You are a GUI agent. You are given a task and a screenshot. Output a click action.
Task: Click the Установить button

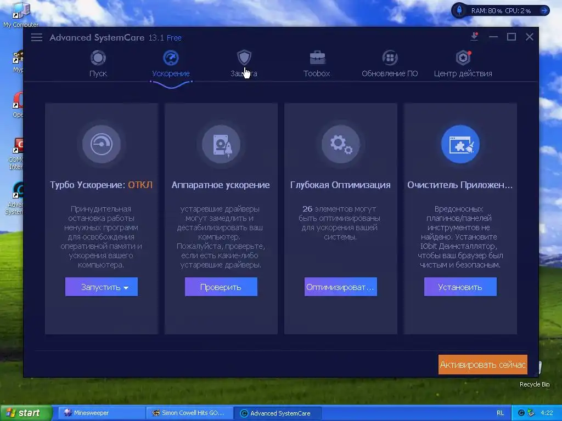[x=460, y=287]
